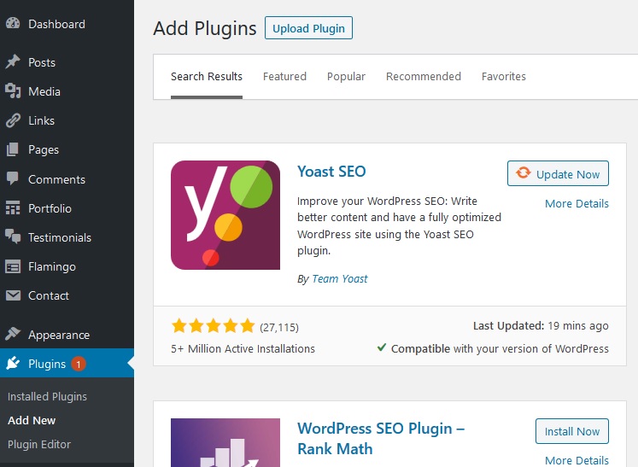Click the Comments speech bubble icon

pyautogui.click(x=13, y=178)
